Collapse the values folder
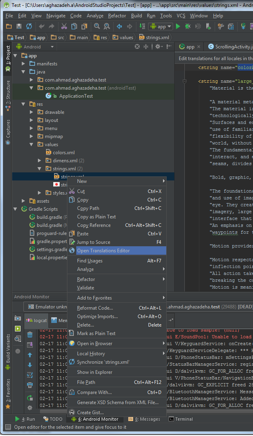 point(31,144)
